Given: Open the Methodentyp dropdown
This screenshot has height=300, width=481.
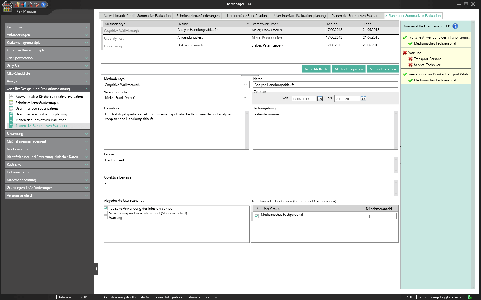Looking at the screenshot, I should (245, 85).
